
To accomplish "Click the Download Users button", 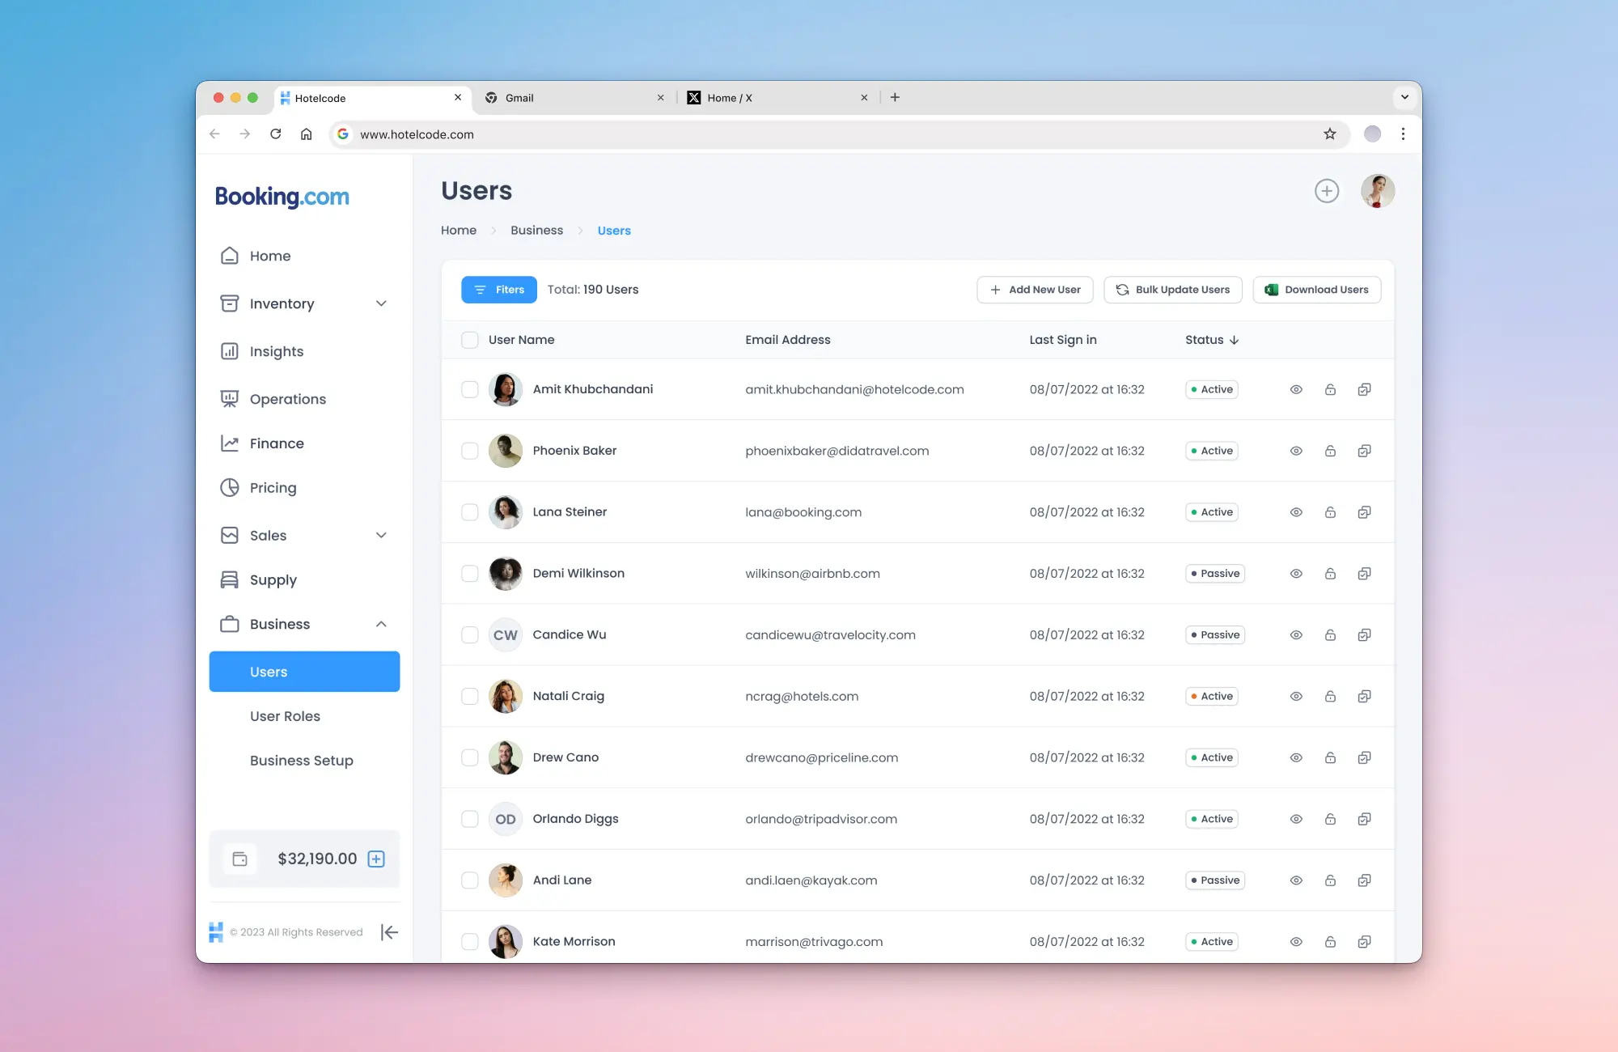I will coord(1316,290).
